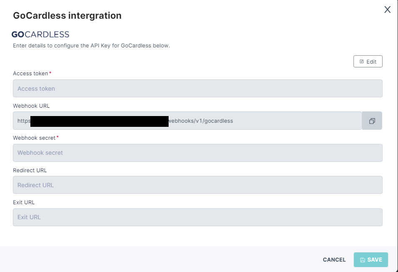
Task: Click the 'Access token' label
Action: (30, 74)
